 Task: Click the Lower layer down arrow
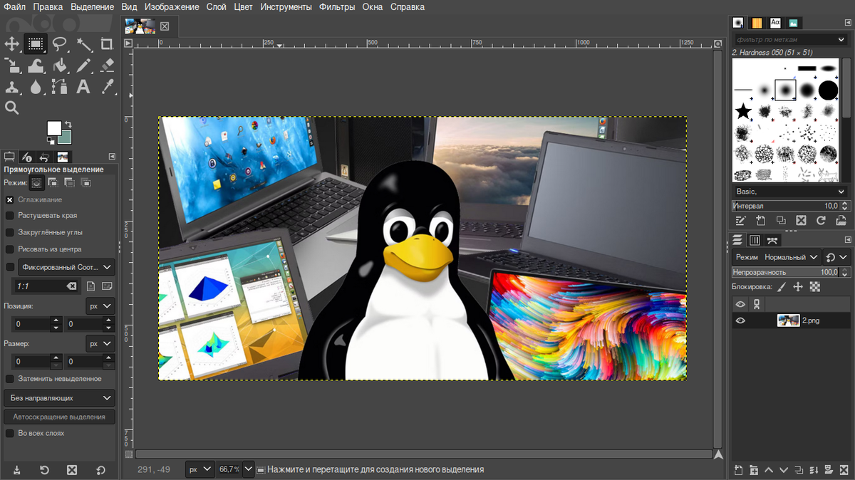tap(784, 470)
